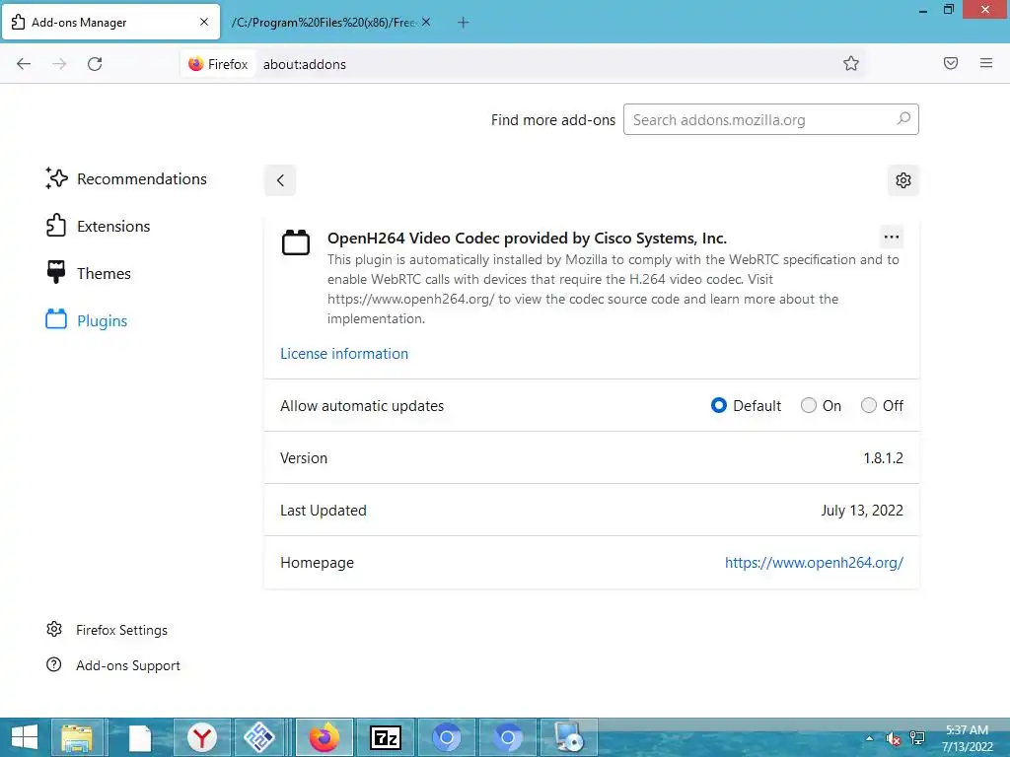Bookmark this page with the star icon
The height and width of the screenshot is (757, 1010).
pos(851,63)
